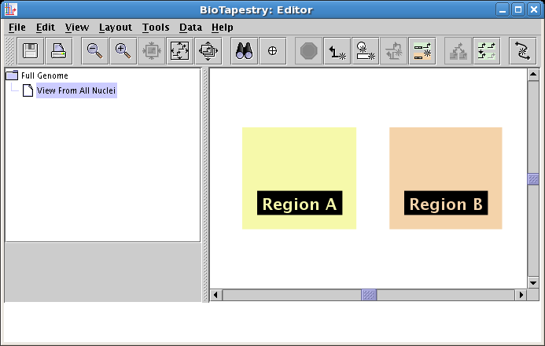
Task: Click the squiggly arrow icon at toolbar end
Action: [522, 51]
